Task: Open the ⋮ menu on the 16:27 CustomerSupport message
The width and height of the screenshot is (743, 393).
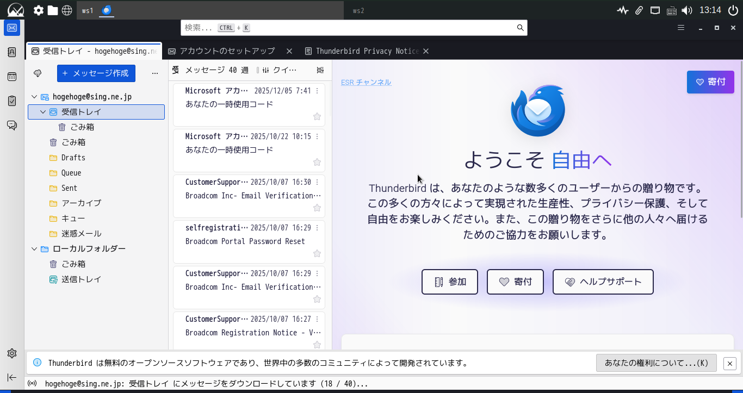Action: [317, 319]
